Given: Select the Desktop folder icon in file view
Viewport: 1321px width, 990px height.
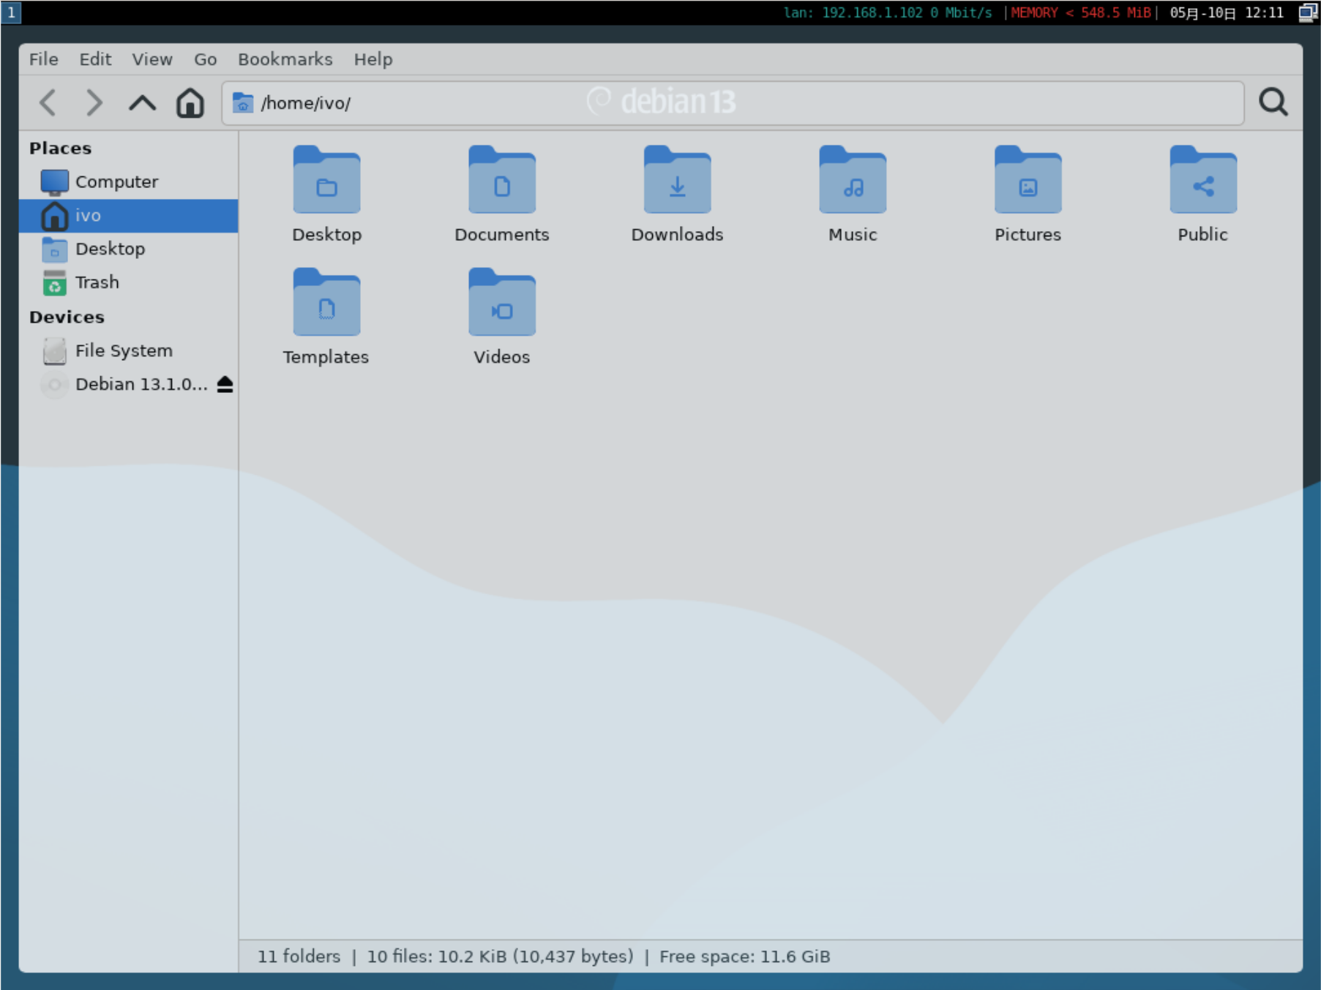Looking at the screenshot, I should pos(326,180).
